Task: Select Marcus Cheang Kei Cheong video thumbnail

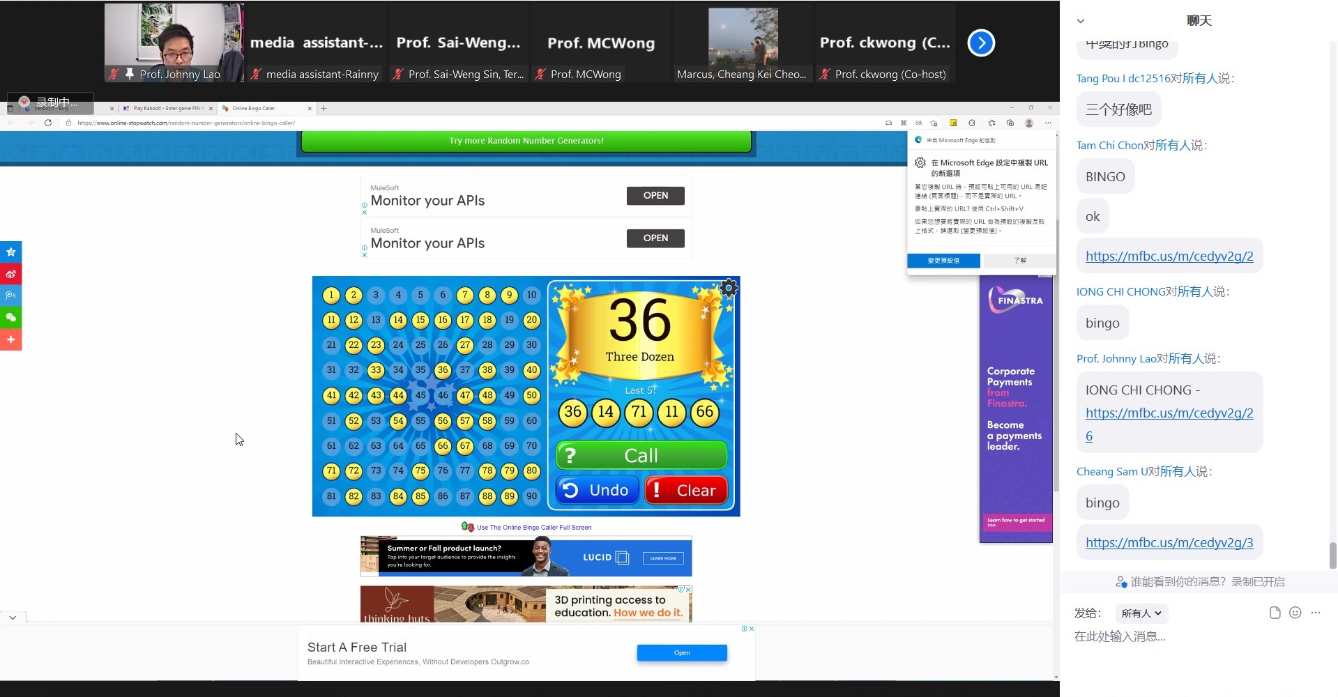Action: click(x=743, y=43)
